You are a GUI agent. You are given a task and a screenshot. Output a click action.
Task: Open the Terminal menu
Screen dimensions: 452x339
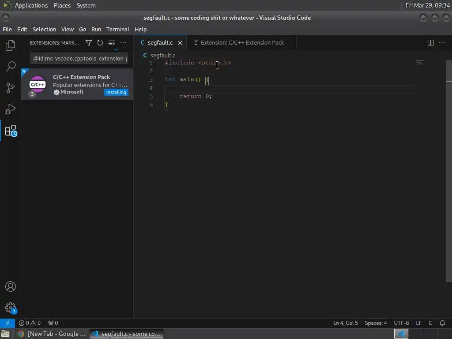[x=117, y=30]
